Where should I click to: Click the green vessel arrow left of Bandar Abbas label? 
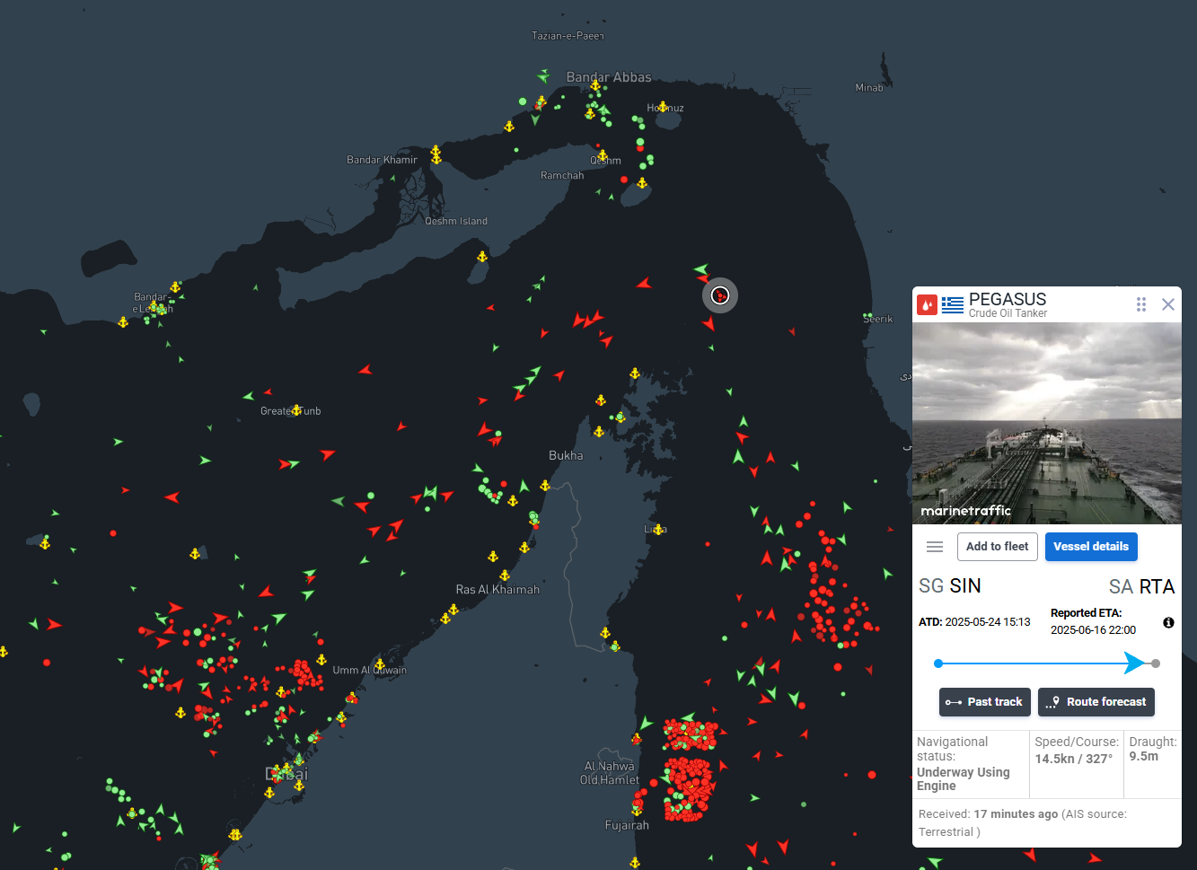[543, 76]
